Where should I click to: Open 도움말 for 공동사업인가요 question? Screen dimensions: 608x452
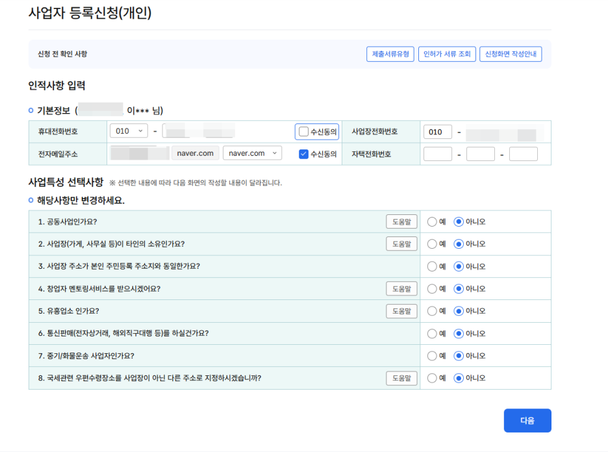(x=401, y=221)
